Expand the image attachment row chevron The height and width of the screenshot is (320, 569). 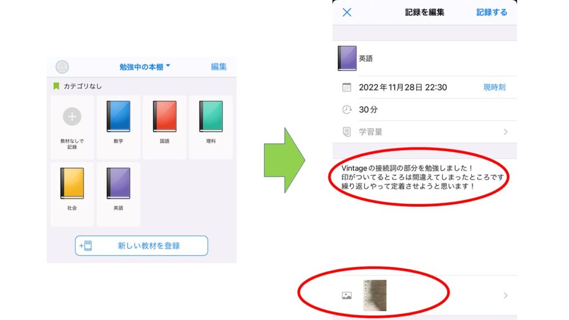[x=506, y=296]
